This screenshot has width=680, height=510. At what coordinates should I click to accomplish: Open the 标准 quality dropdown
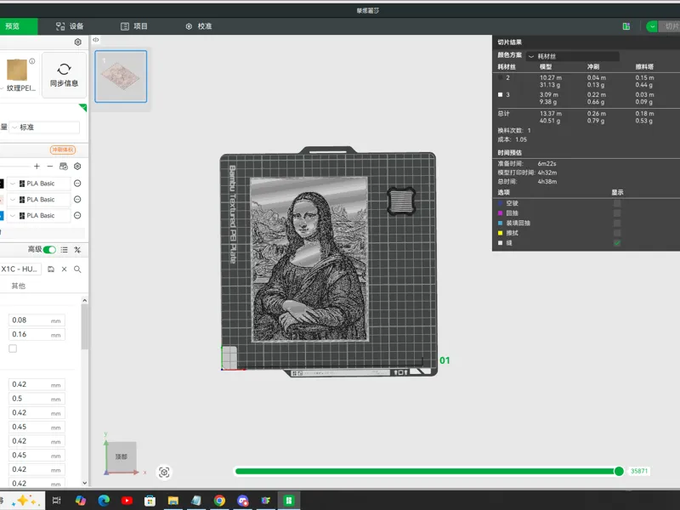pos(45,127)
